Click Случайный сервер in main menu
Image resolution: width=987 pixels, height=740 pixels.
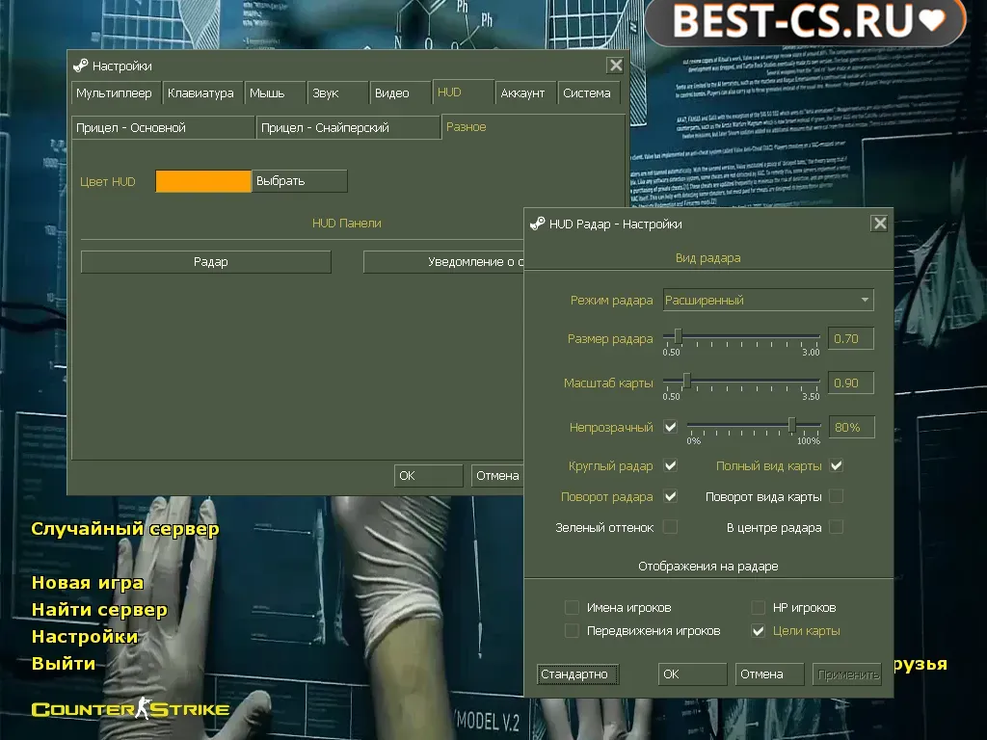point(125,529)
